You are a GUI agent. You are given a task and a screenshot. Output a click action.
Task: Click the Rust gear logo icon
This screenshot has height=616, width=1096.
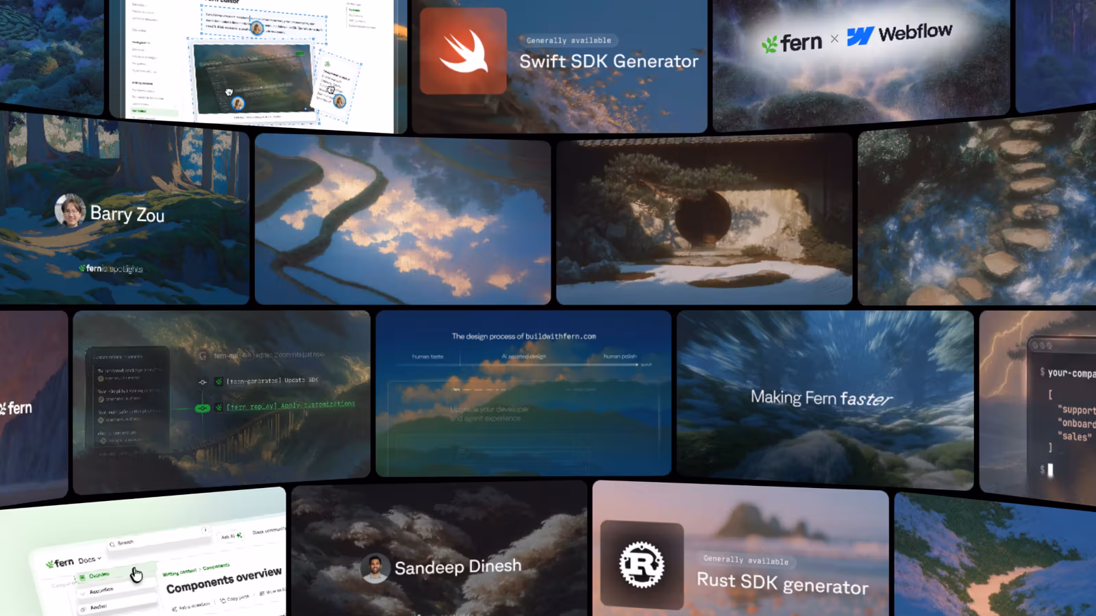pos(642,565)
